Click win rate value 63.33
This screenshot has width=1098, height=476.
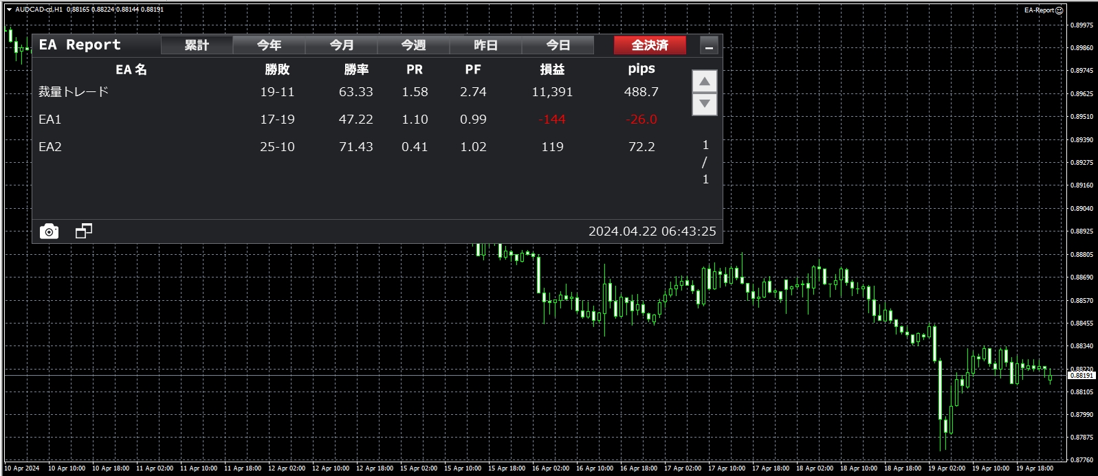356,92
